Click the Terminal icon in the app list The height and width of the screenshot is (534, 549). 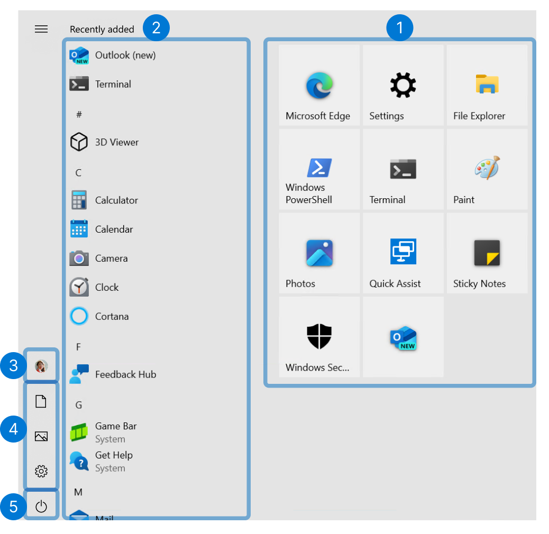pyautogui.click(x=79, y=84)
